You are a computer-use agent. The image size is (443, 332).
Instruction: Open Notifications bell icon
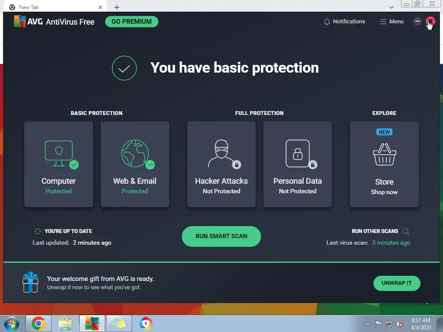pos(327,22)
